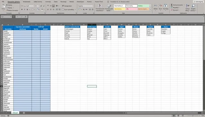Switch to Page Layout view in status bar

(x=178, y=116)
